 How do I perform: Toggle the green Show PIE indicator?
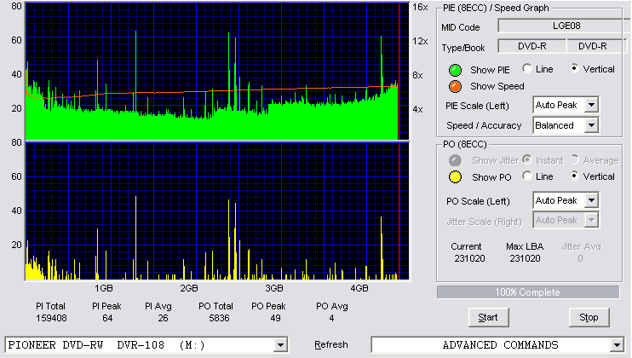[455, 70]
